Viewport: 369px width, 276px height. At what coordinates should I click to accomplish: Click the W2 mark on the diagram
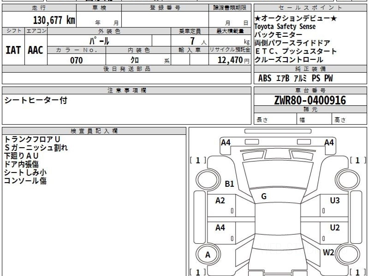click(x=328, y=252)
